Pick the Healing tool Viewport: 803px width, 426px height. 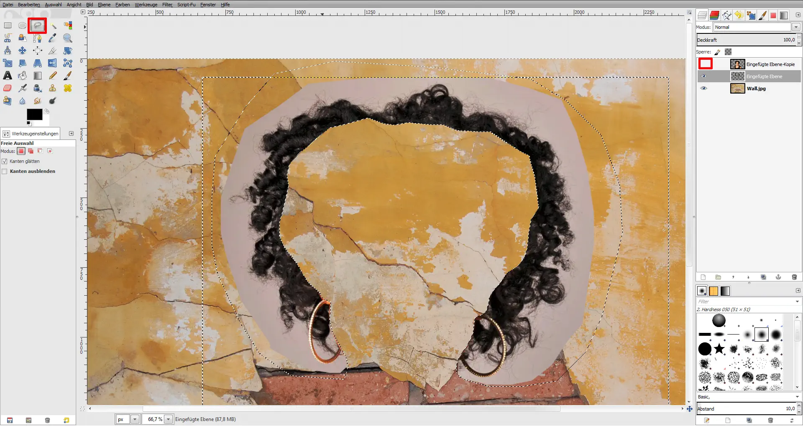68,88
